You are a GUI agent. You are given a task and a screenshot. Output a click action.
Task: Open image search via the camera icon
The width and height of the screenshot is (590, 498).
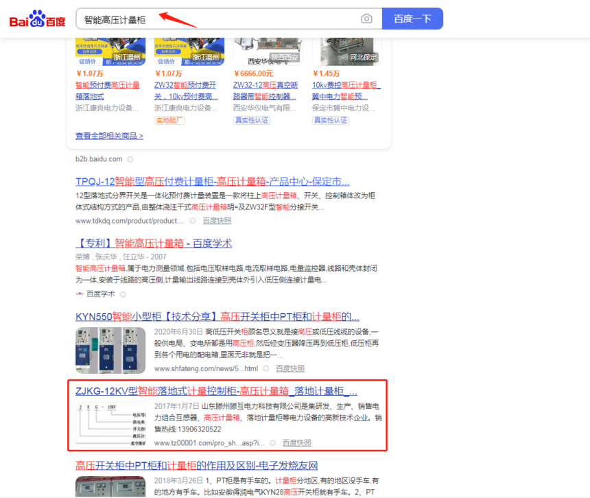click(x=366, y=19)
